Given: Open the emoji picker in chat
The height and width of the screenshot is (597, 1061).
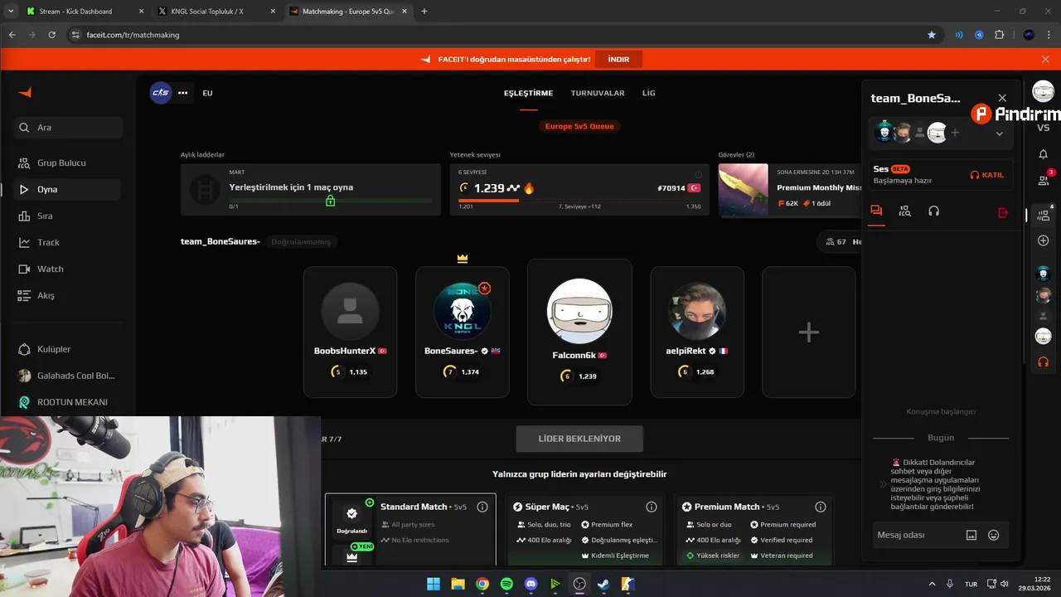Looking at the screenshot, I should click(994, 536).
